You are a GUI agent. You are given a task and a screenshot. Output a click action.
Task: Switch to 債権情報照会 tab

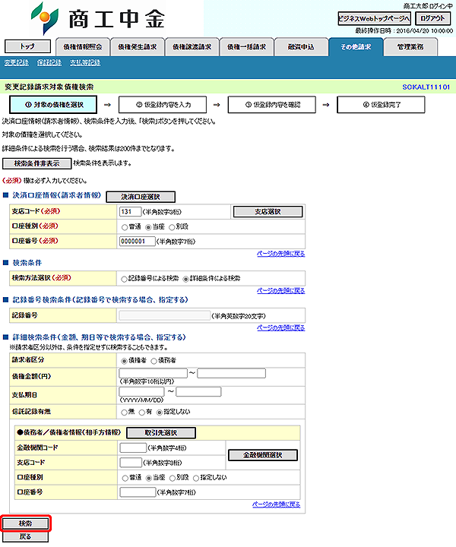pyautogui.click(x=83, y=47)
